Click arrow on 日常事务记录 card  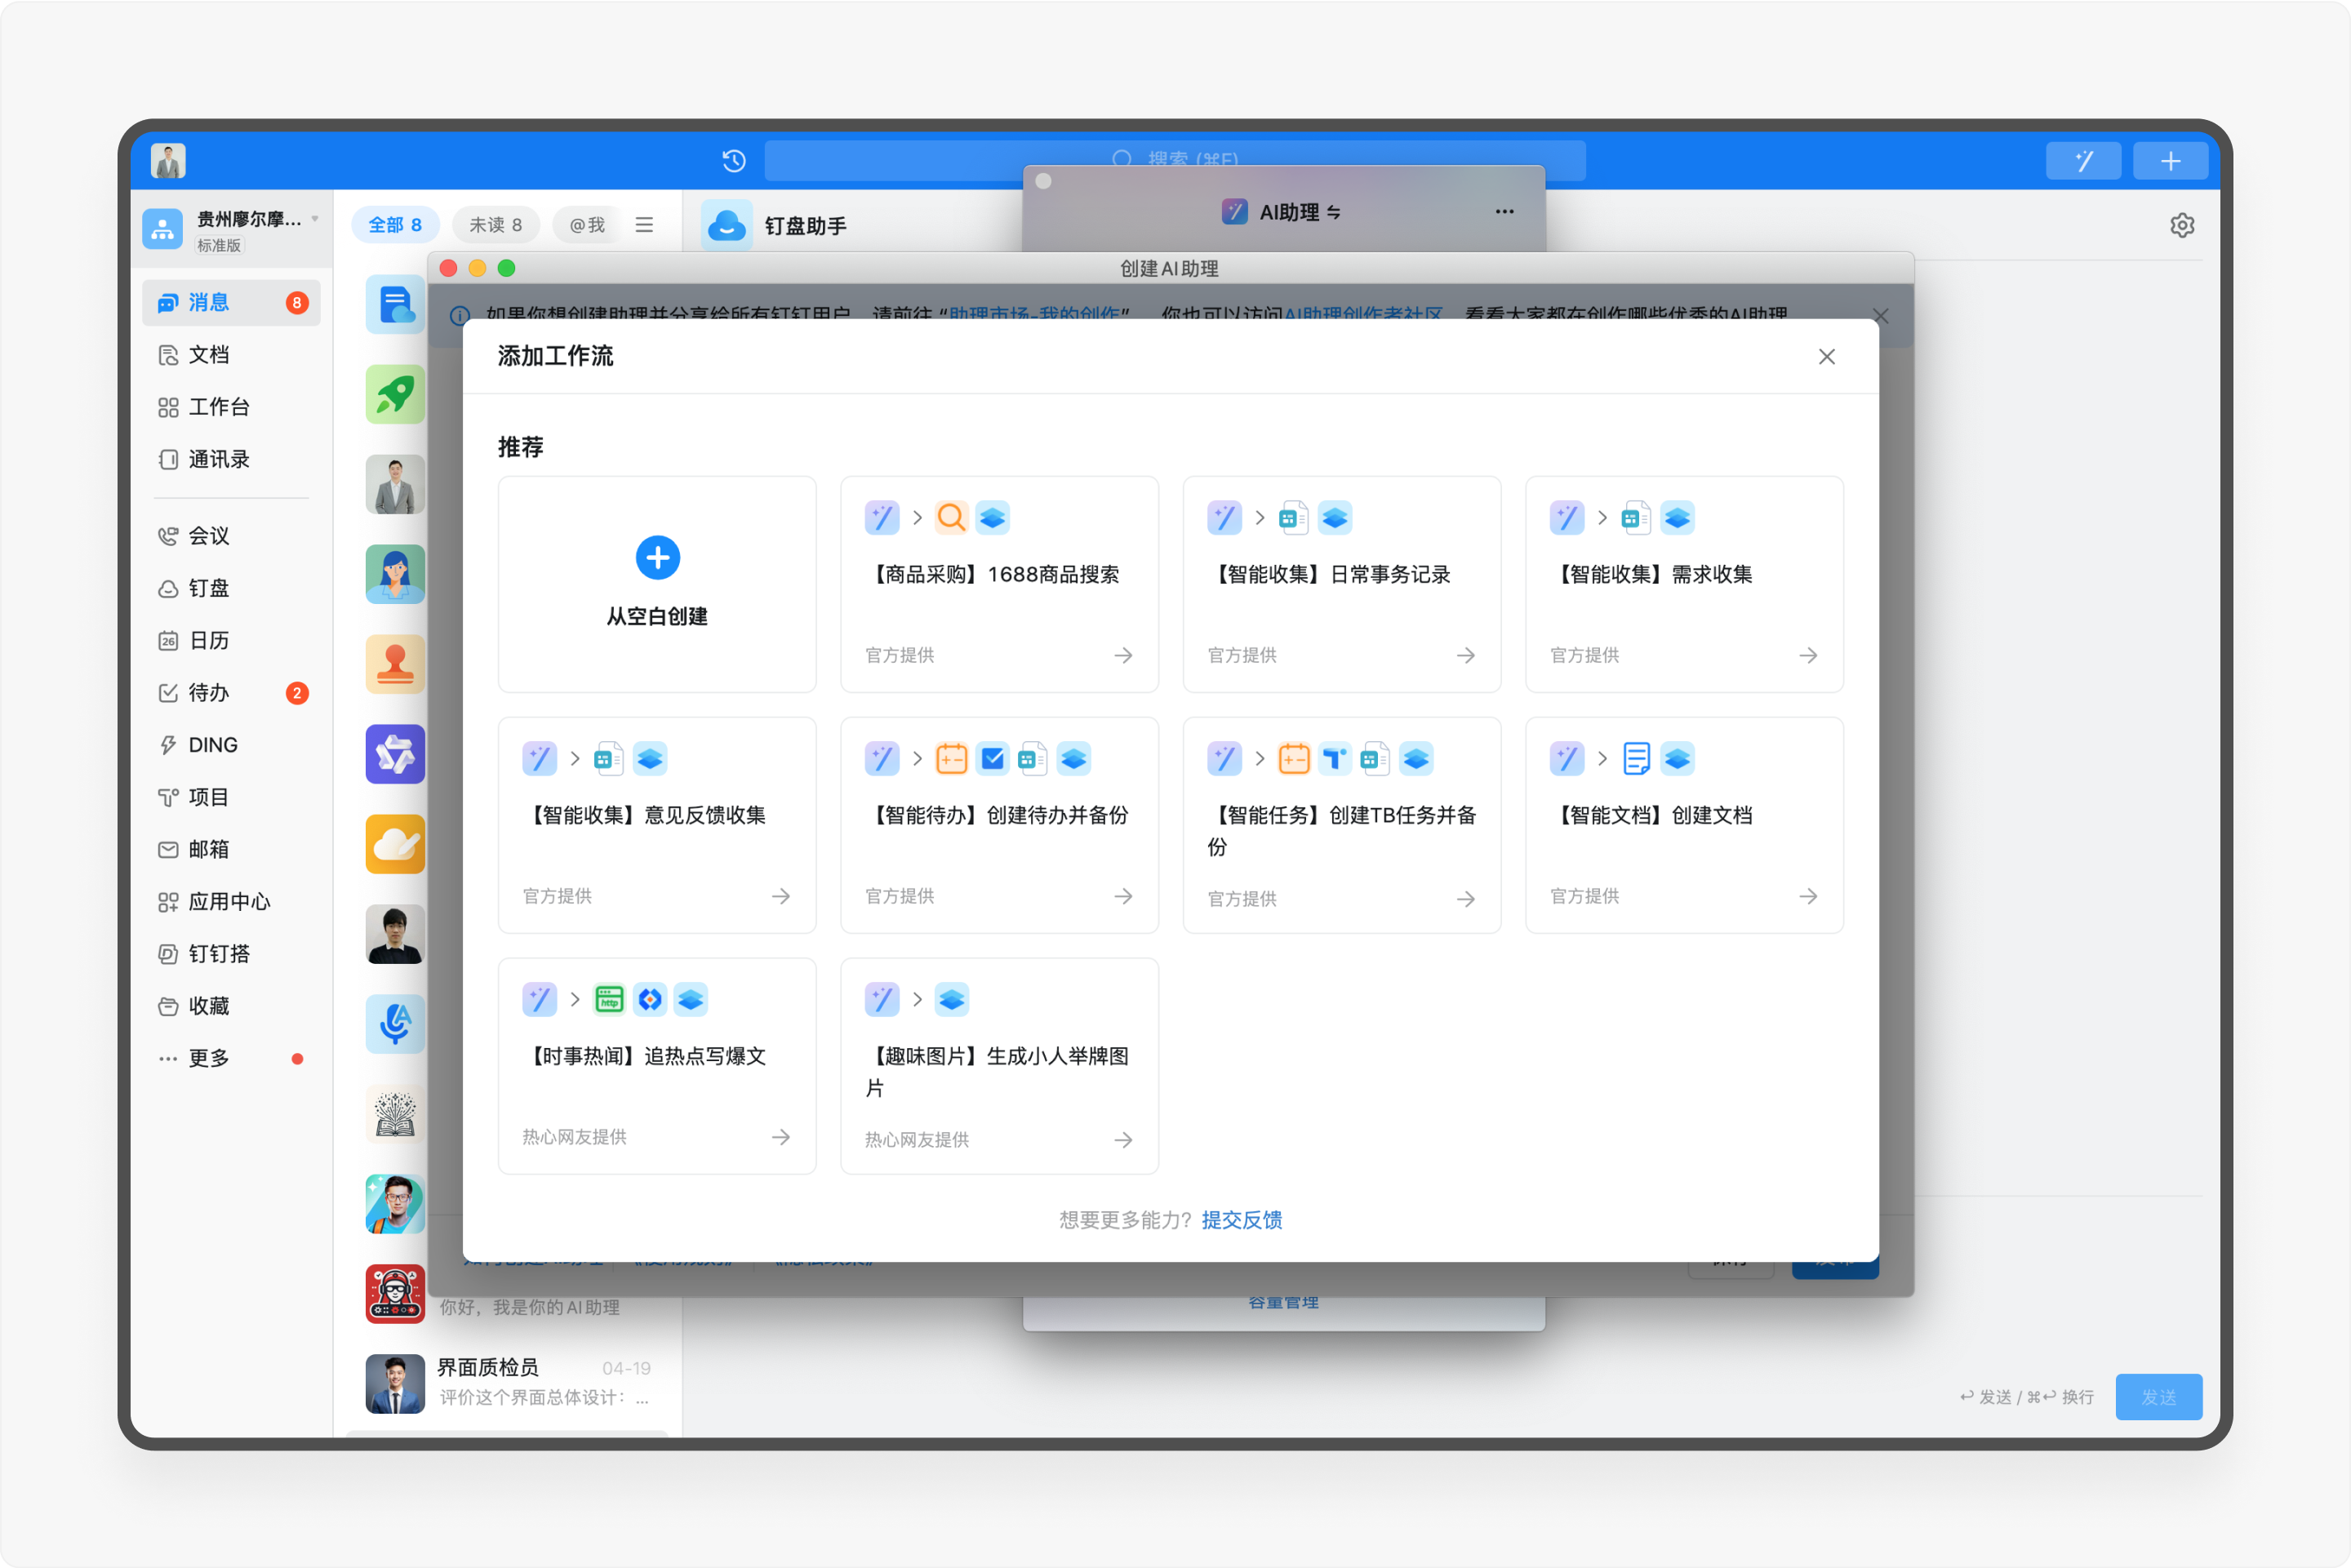click(x=1465, y=655)
